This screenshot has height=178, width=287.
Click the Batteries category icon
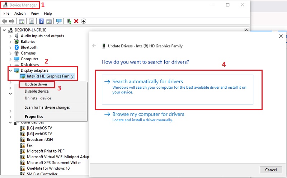(17, 42)
